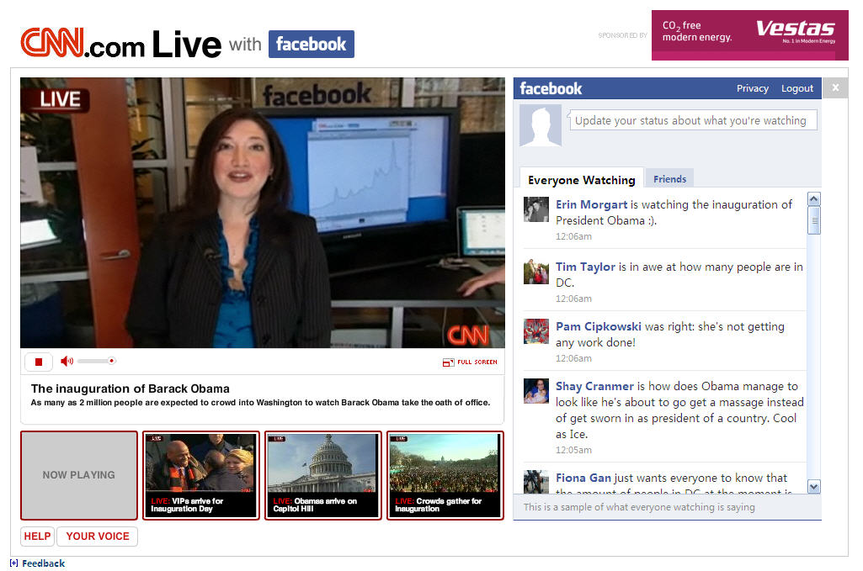Open the Help button
This screenshot has width=863, height=571.
tap(37, 537)
